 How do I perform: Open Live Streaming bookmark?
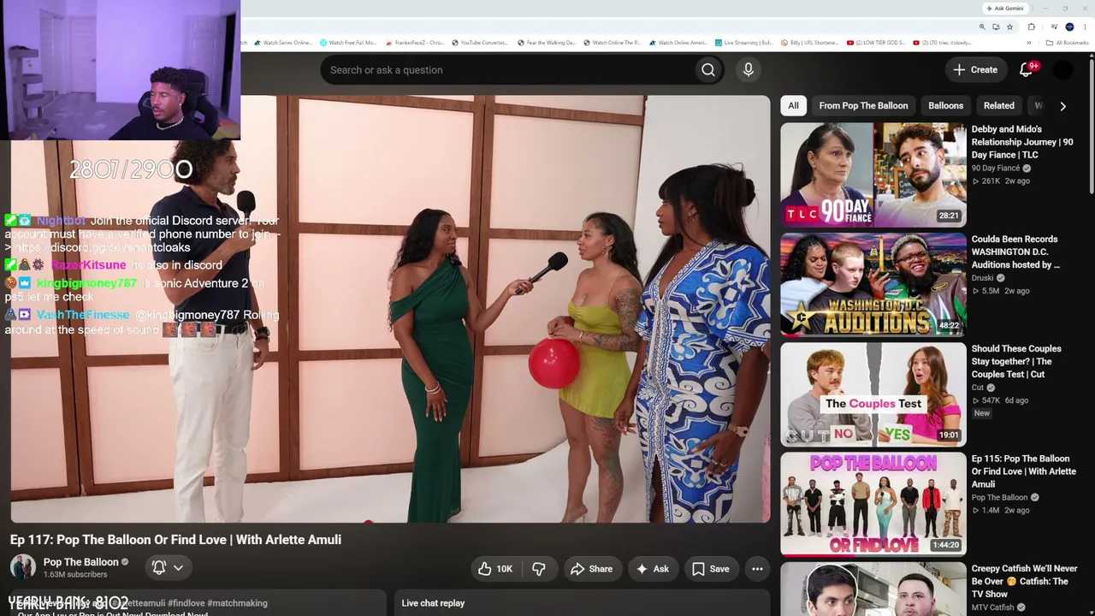click(744, 43)
